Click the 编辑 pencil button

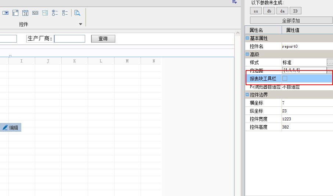pos(10,127)
